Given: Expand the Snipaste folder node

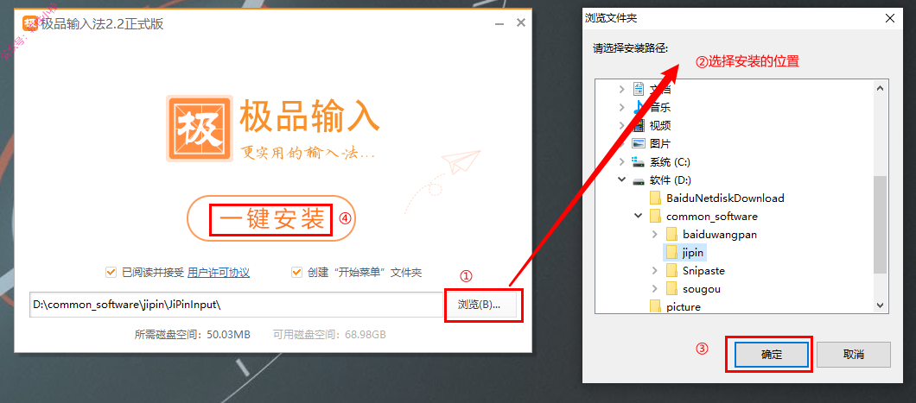Looking at the screenshot, I should tap(654, 271).
